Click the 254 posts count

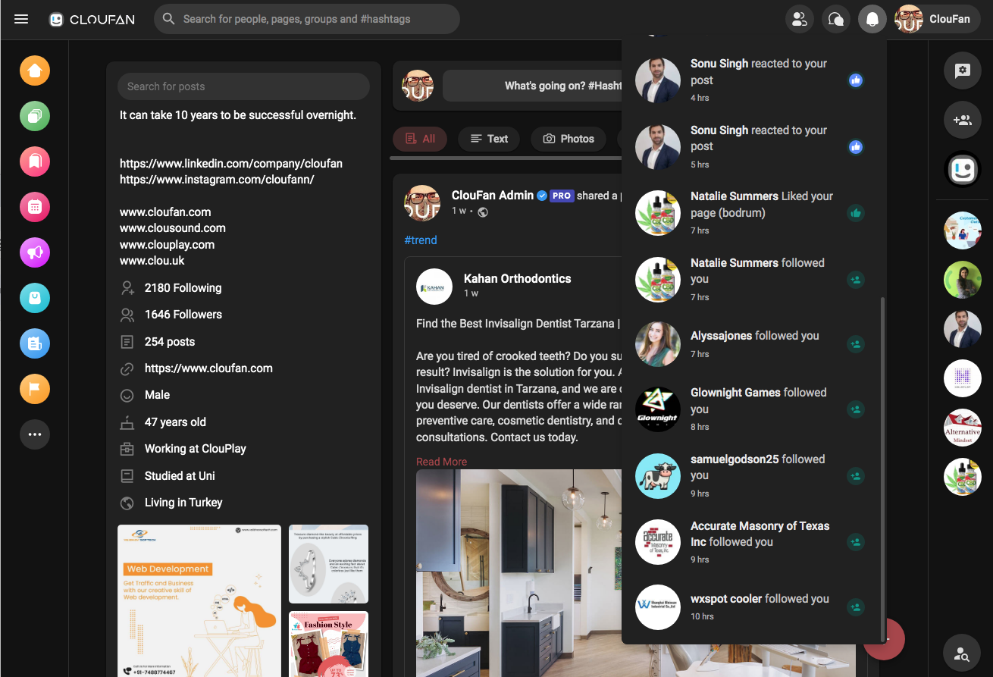coord(170,342)
